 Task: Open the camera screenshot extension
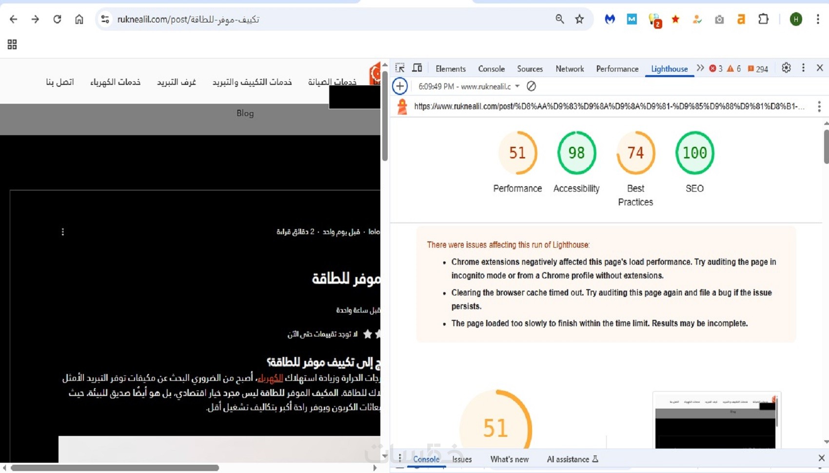(x=719, y=19)
